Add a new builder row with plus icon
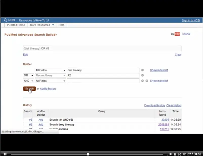This screenshot has height=156, width=203. coord(147,81)
